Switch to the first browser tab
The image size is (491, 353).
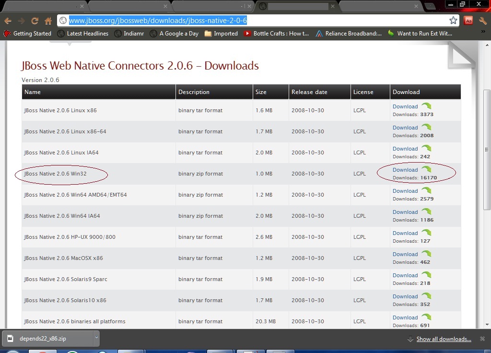(44, 6)
